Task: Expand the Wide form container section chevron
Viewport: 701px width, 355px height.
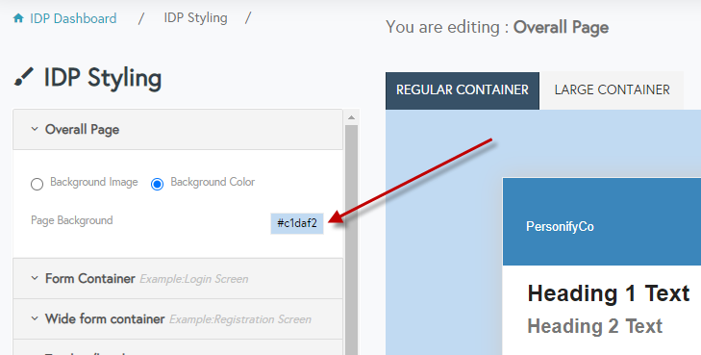Action: pos(35,318)
